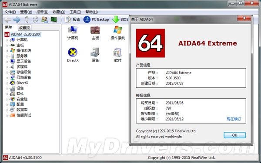Switch to the 收藏夹 tab
Viewport: 261px width, 163px height.
pos(25,28)
